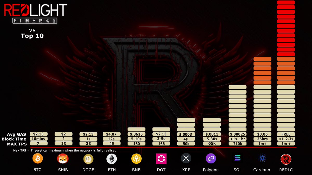Click the ETH Avg GAS value $4.07

(x=112, y=134)
